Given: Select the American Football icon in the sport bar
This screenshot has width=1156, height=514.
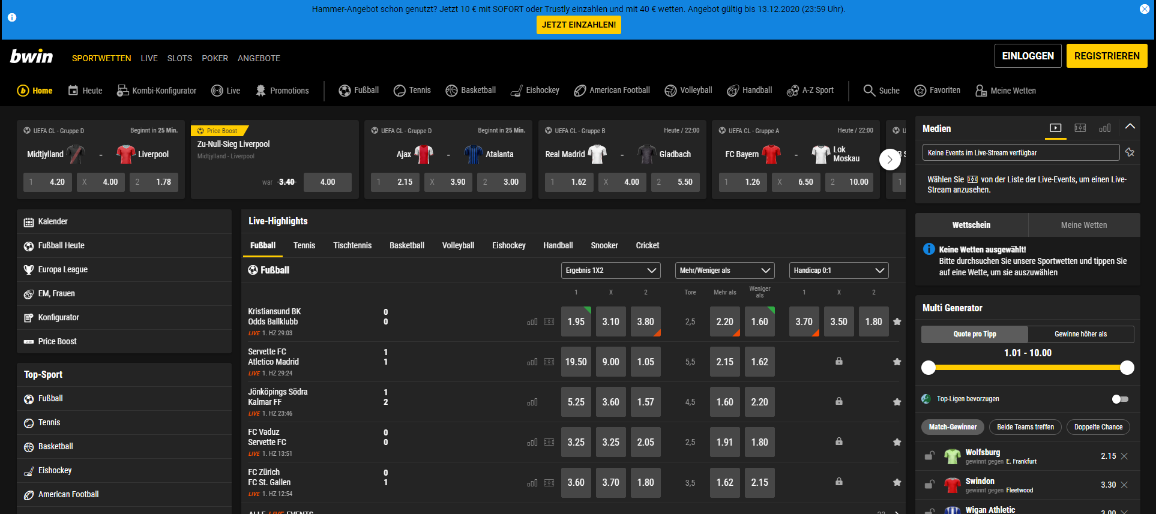Looking at the screenshot, I should point(580,91).
